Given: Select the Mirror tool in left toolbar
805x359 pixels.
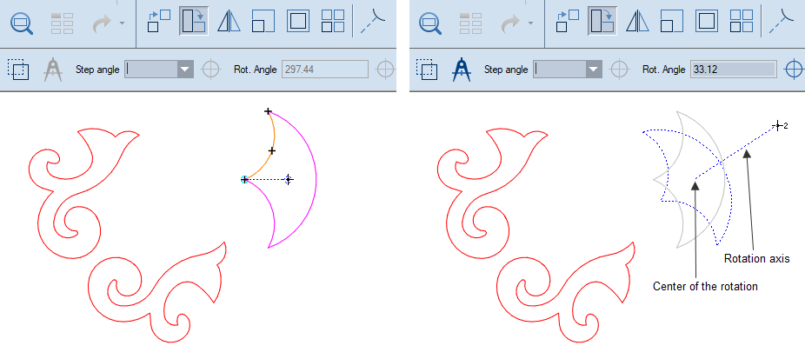Looking at the screenshot, I should [228, 21].
